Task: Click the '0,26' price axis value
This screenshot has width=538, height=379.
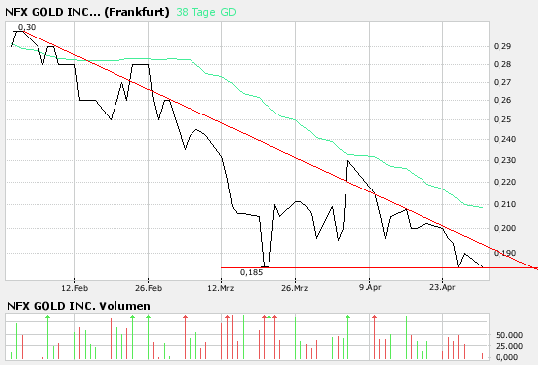Action: click(502, 100)
